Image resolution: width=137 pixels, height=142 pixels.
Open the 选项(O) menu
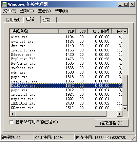(x=27, y=11)
